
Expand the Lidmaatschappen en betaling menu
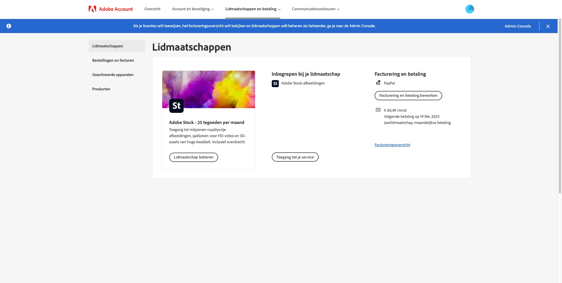coord(253,9)
